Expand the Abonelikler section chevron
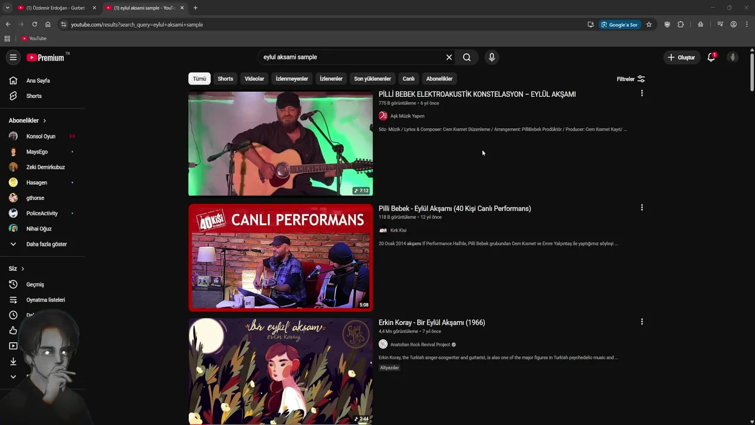Image resolution: width=755 pixels, height=425 pixels. tap(44, 120)
